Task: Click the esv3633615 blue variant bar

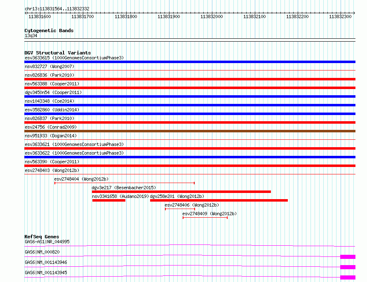Action: point(190,62)
